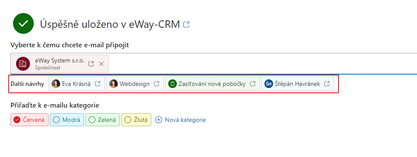The image size is (417, 157).
Task: Click the plus icon next to Nová kategorie
Action: 159,120
